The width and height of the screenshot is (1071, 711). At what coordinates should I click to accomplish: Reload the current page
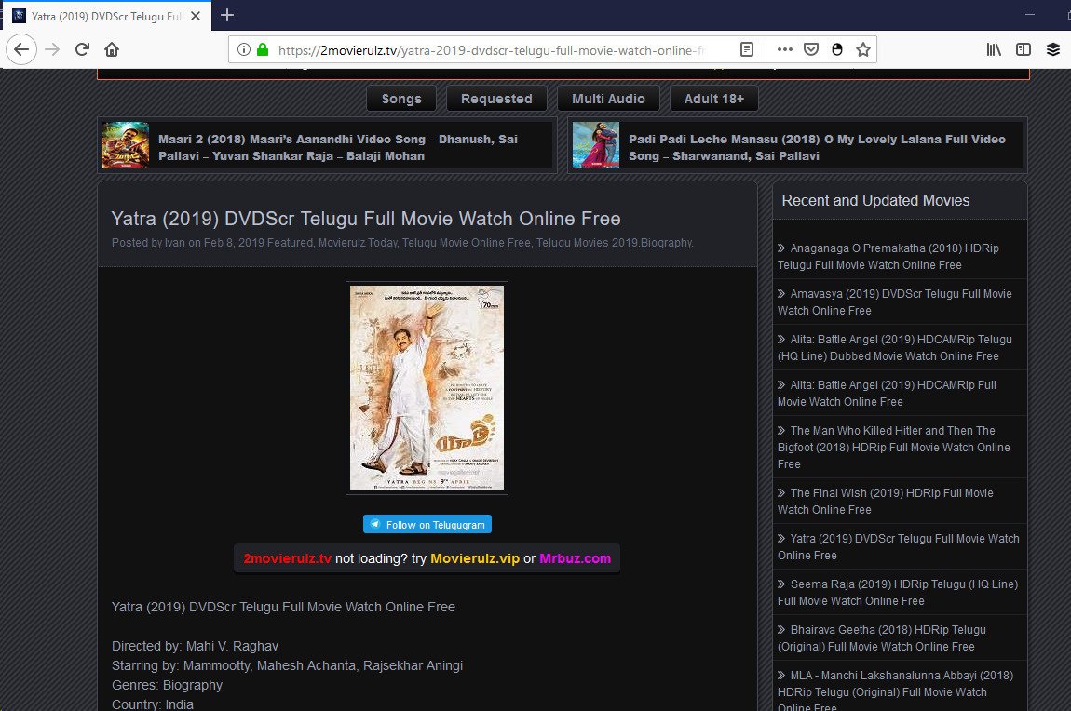click(82, 50)
